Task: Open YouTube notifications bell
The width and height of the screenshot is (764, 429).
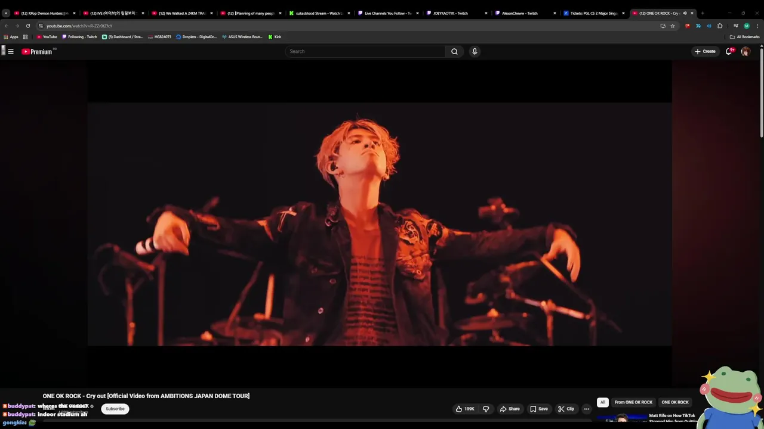Action: click(x=729, y=51)
